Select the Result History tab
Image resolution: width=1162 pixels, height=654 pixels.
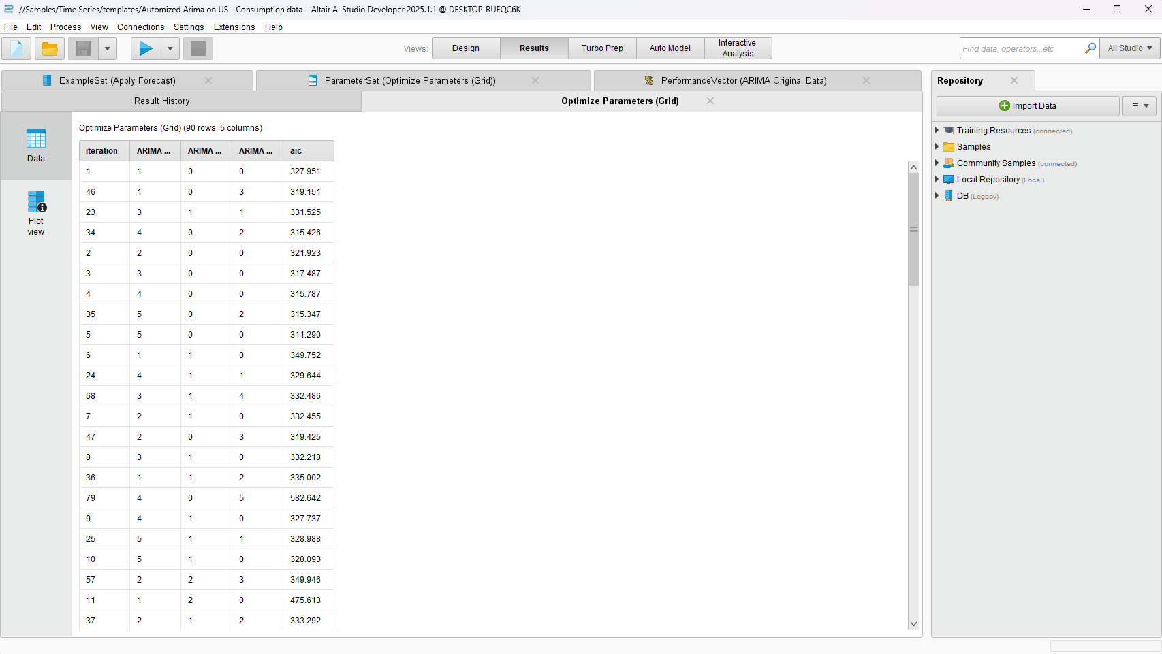(181, 101)
